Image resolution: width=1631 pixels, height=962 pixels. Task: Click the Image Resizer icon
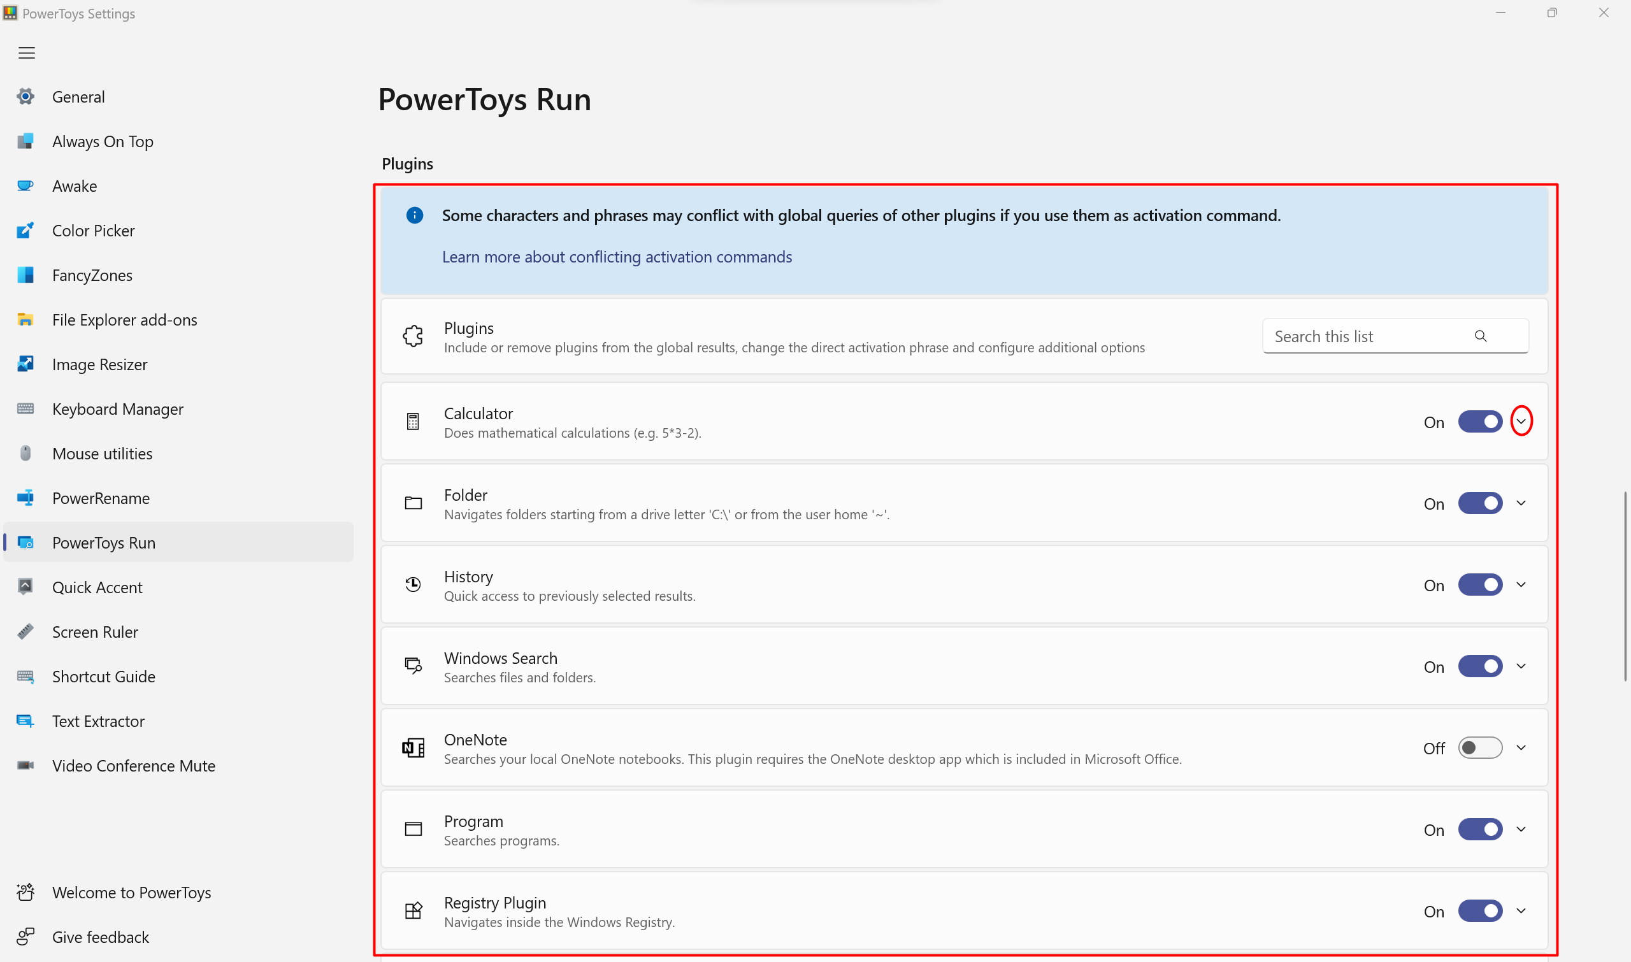point(25,364)
